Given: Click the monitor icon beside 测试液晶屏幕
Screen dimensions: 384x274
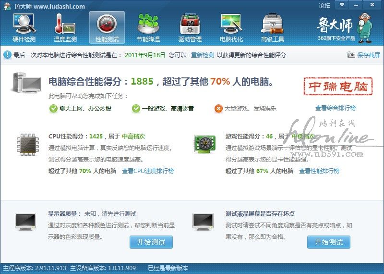Looking at the screenshot, I should pos(203,222).
